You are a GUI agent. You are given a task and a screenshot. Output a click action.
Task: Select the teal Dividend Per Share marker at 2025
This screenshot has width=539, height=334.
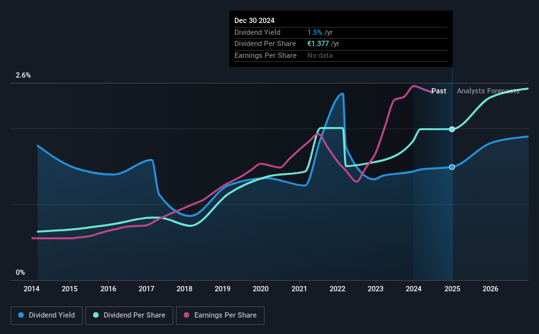(452, 129)
